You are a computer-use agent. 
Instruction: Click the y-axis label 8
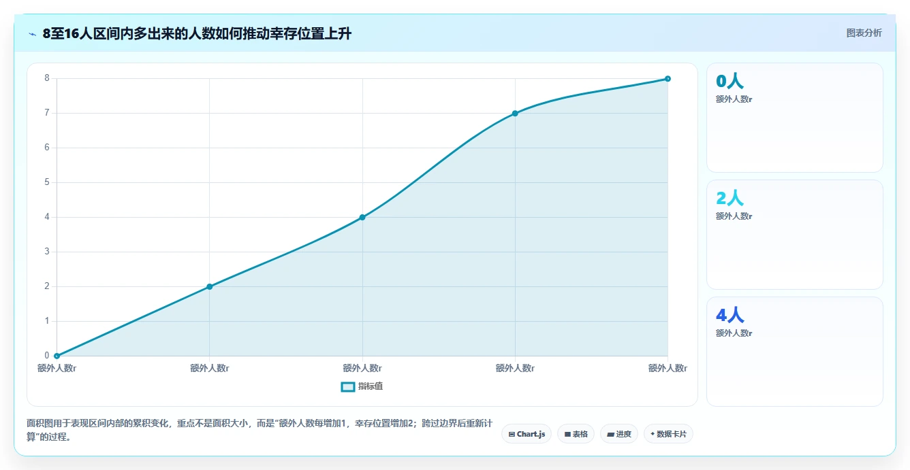coord(47,78)
